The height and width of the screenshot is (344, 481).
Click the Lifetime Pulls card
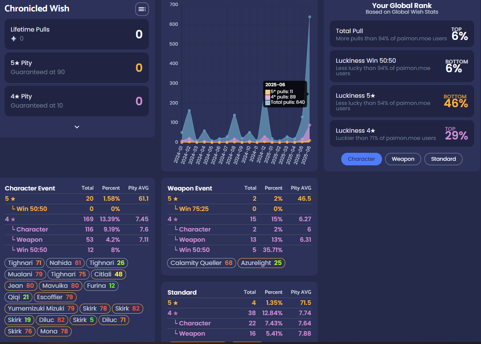(77, 34)
